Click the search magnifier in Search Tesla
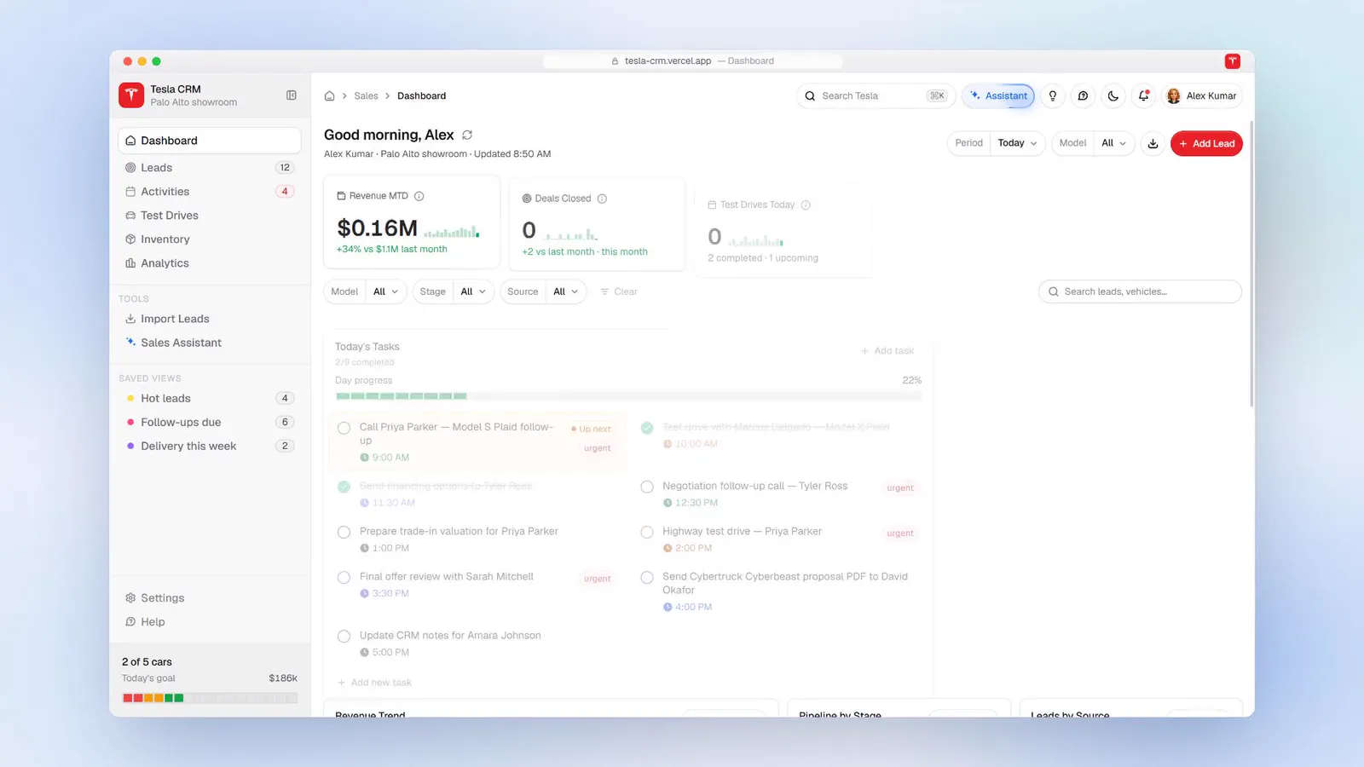This screenshot has height=767, width=1364. [810, 96]
